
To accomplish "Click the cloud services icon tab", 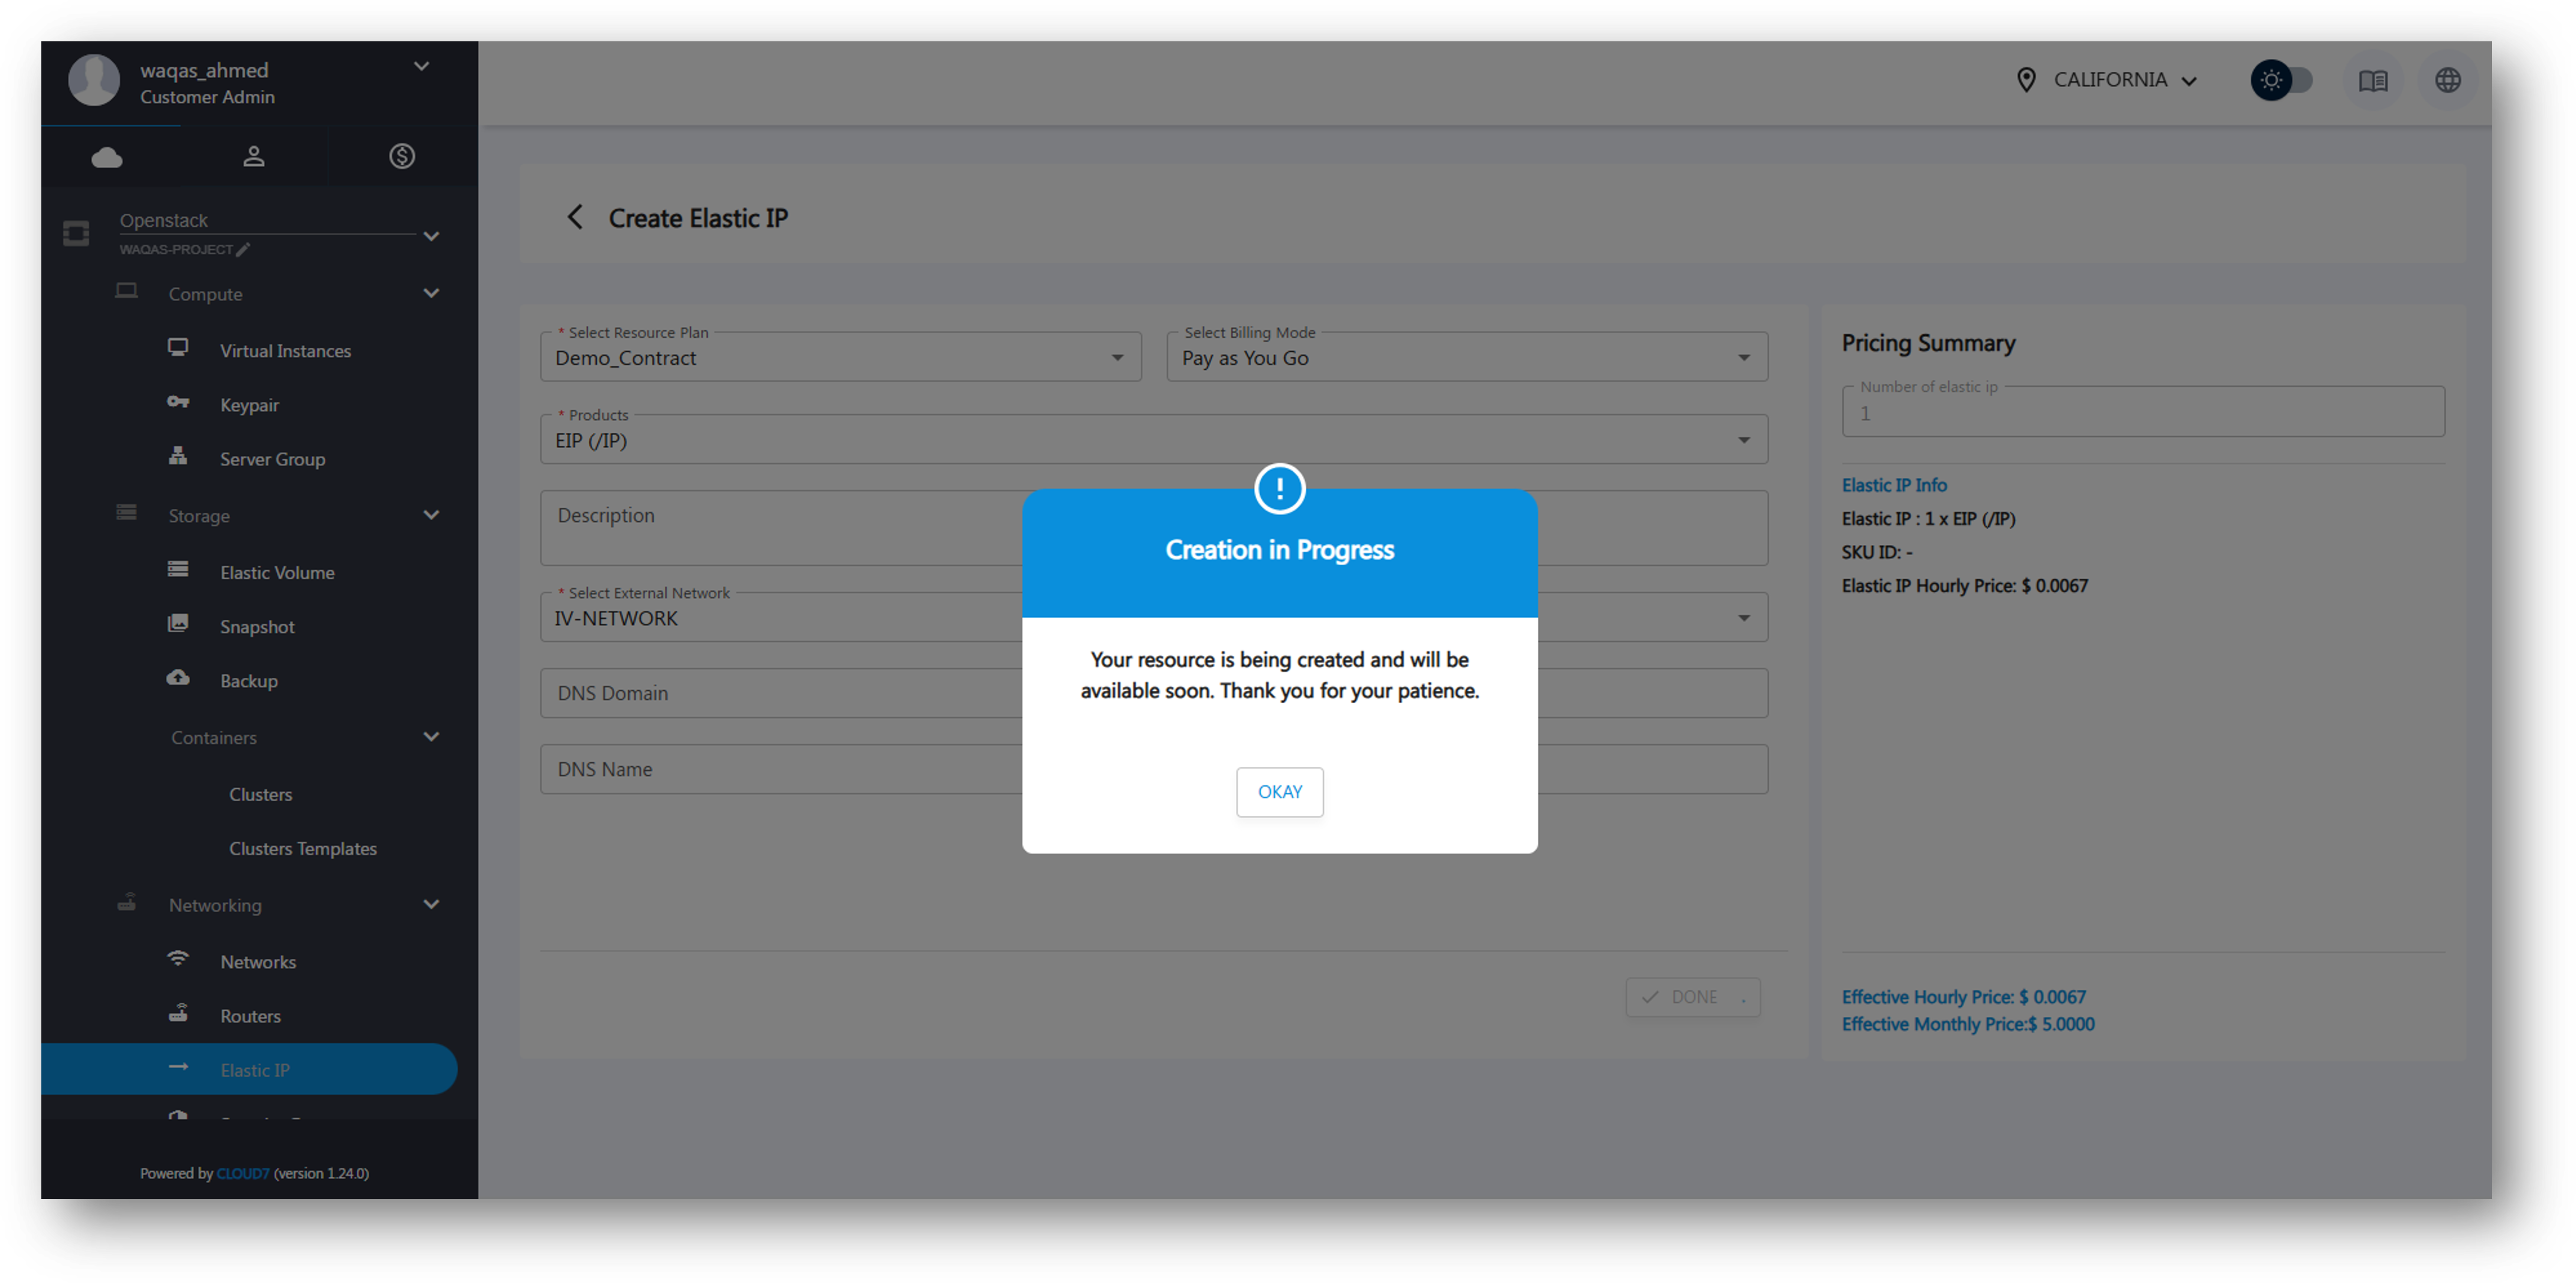I will 107,157.
